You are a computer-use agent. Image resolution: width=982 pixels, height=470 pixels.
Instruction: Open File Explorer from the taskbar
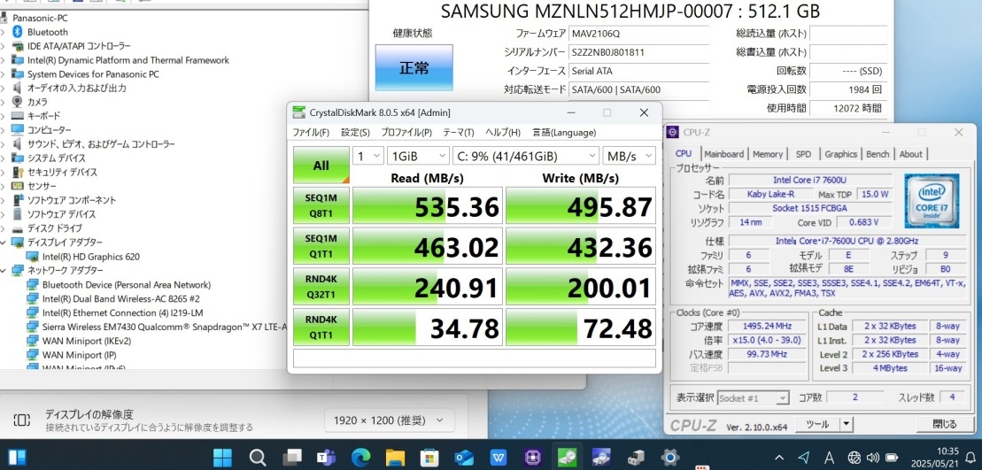coord(395,457)
